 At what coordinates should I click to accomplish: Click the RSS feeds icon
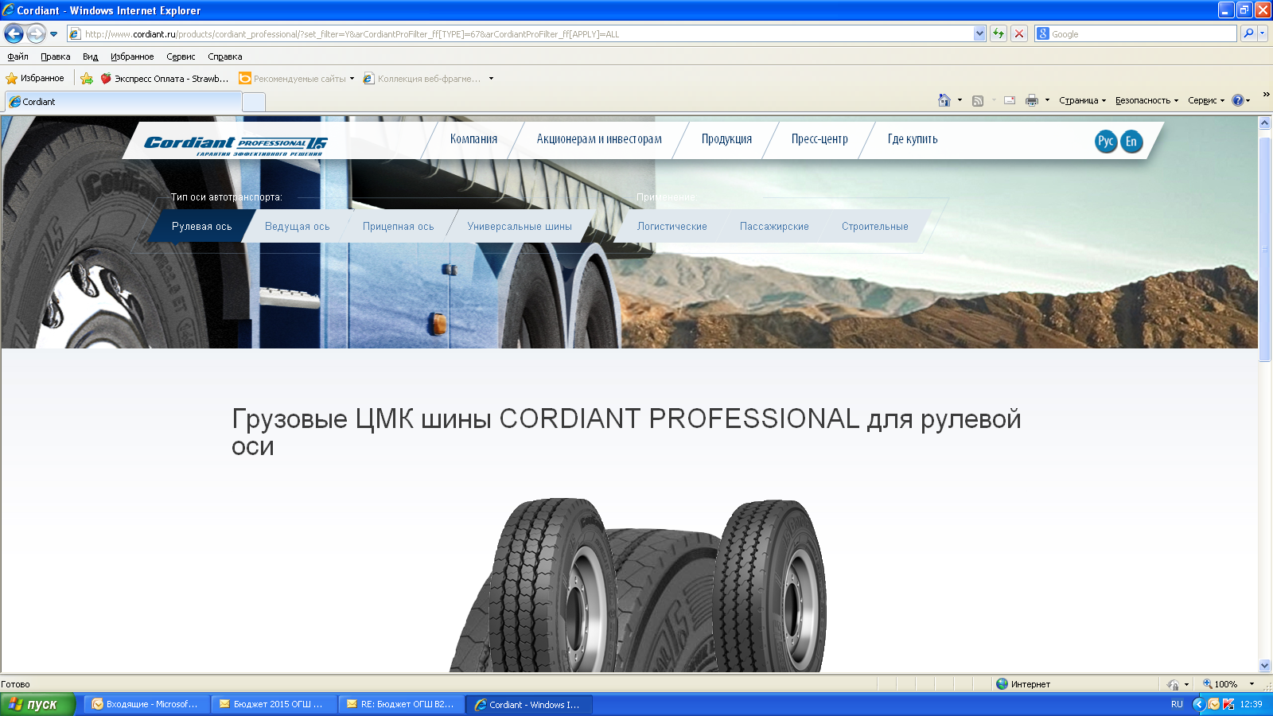coord(978,100)
